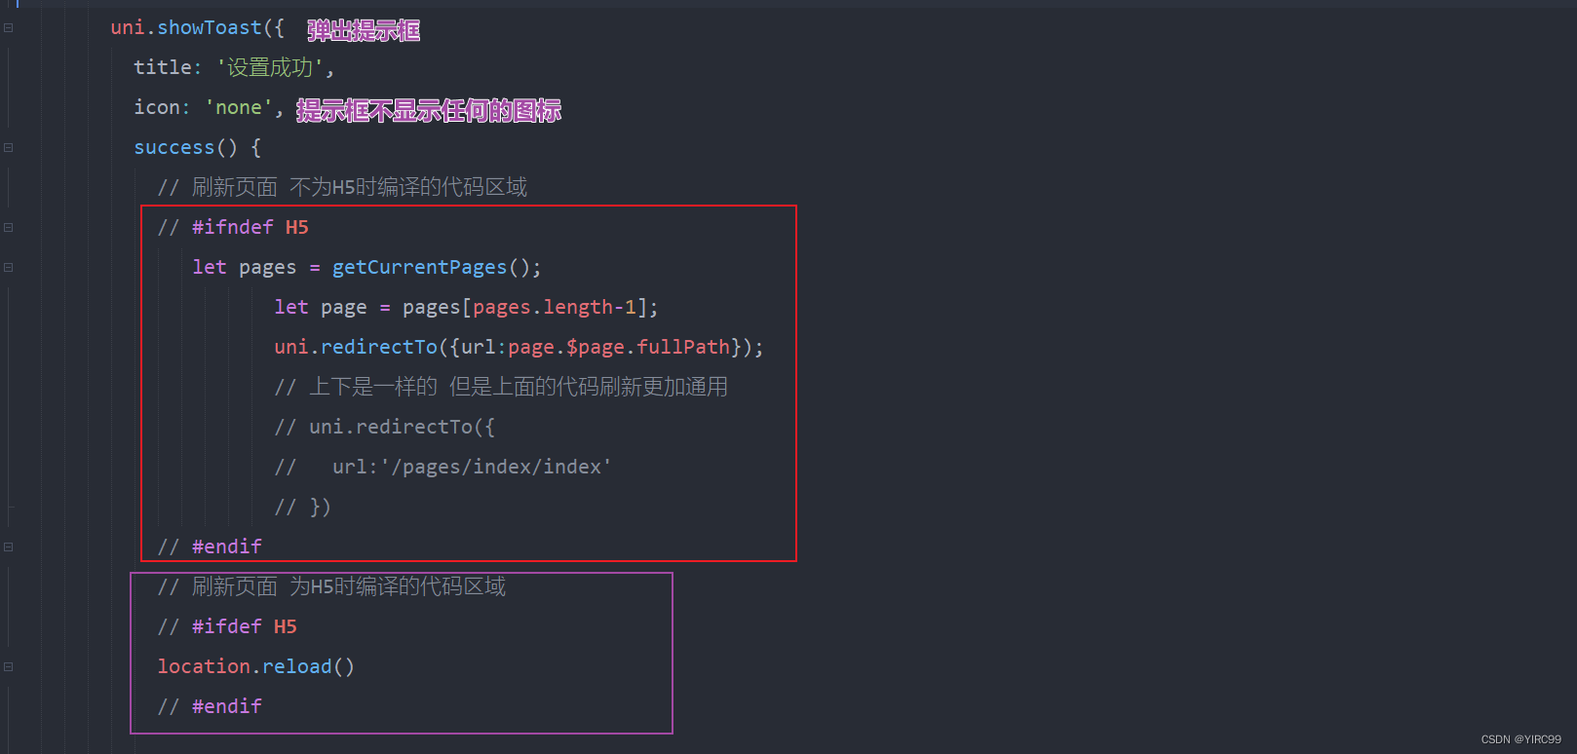Click the // #ifdef H5 directive
The width and height of the screenshot is (1577, 754).
[x=227, y=626]
